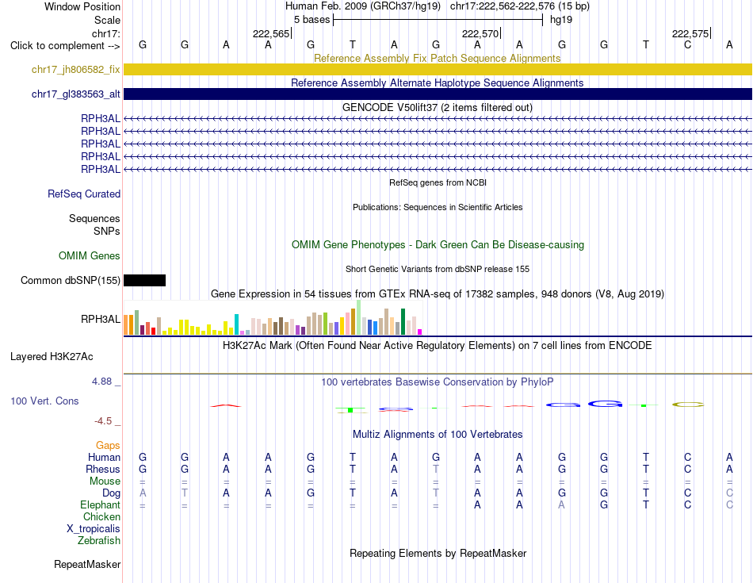Click the RefSeq Curated track label
Image resolution: width=753 pixels, height=583 pixels.
[x=83, y=194]
